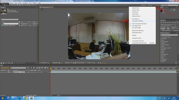Viewport: 179px width, 100px height.
Task: Select the Clone Stamp tool
Action: click(27, 5)
